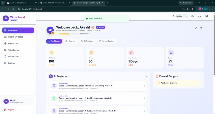The height and width of the screenshot is (114, 215).
Task: Switch to Team 17_FSJ28-INTERN-028 tab
Action: pos(55,3)
